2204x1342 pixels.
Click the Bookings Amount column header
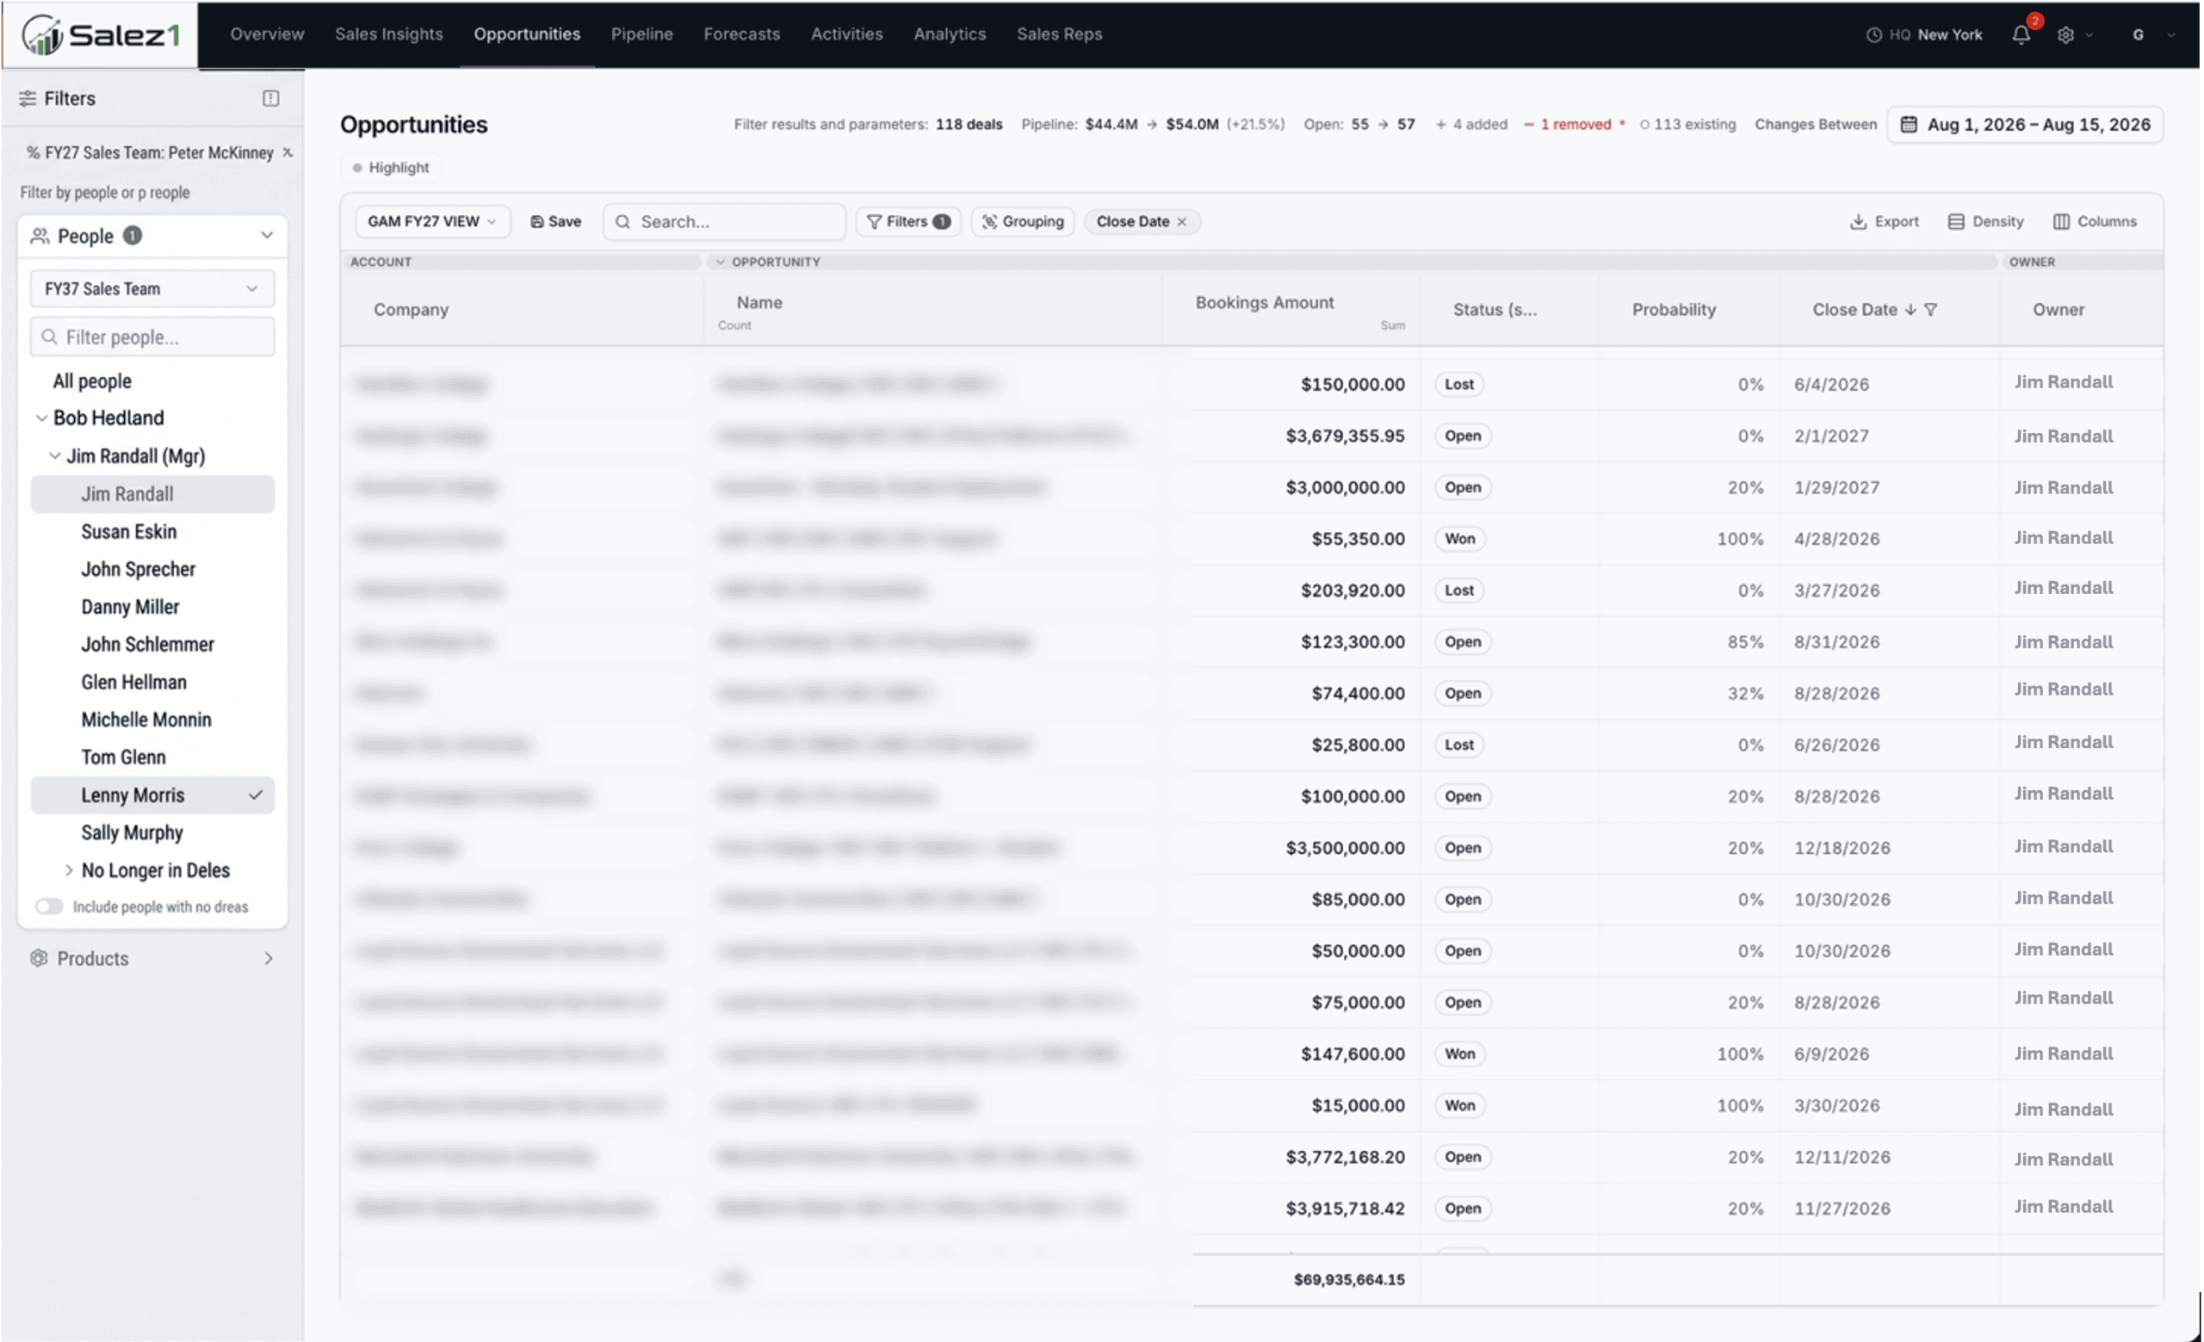pos(1264,302)
